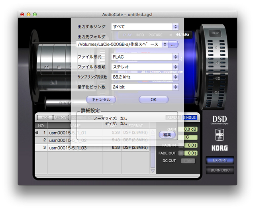Click the CLIP indicator on level meter
The height and width of the screenshot is (210, 255).
[x=215, y=33]
